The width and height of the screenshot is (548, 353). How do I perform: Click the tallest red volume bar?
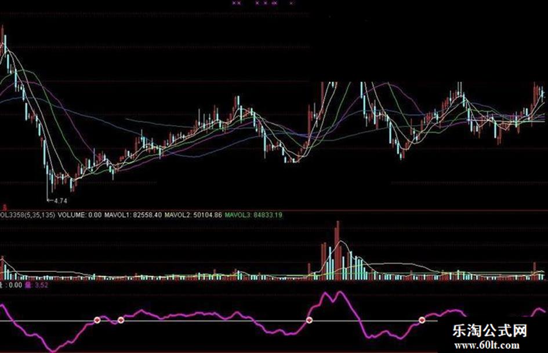[x=337, y=250]
